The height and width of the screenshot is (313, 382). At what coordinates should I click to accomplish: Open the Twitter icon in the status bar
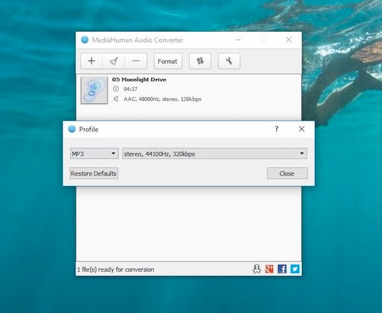[x=295, y=269]
